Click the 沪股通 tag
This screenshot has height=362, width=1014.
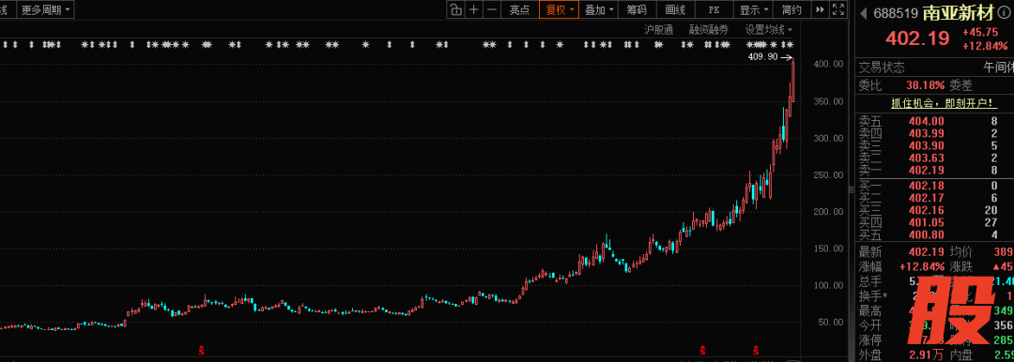click(x=658, y=30)
